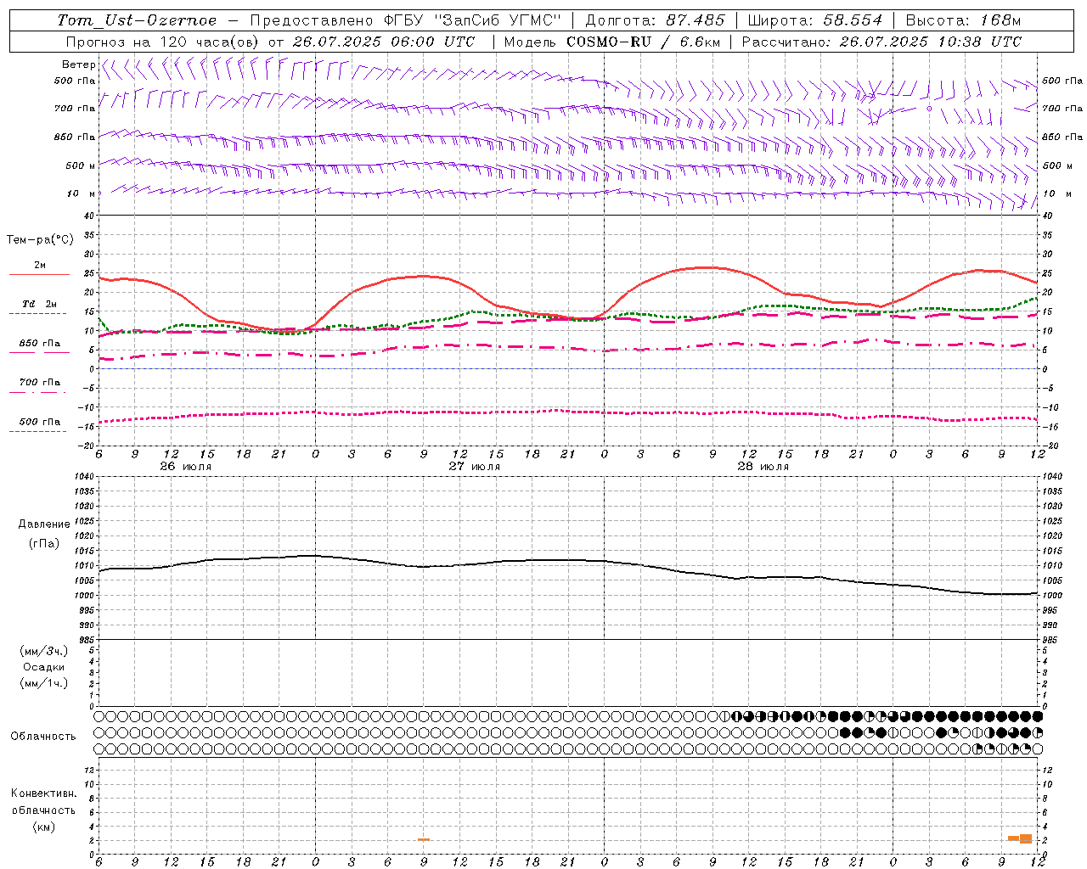Click the Осадки panel label
1087x869 pixels.
44,667
